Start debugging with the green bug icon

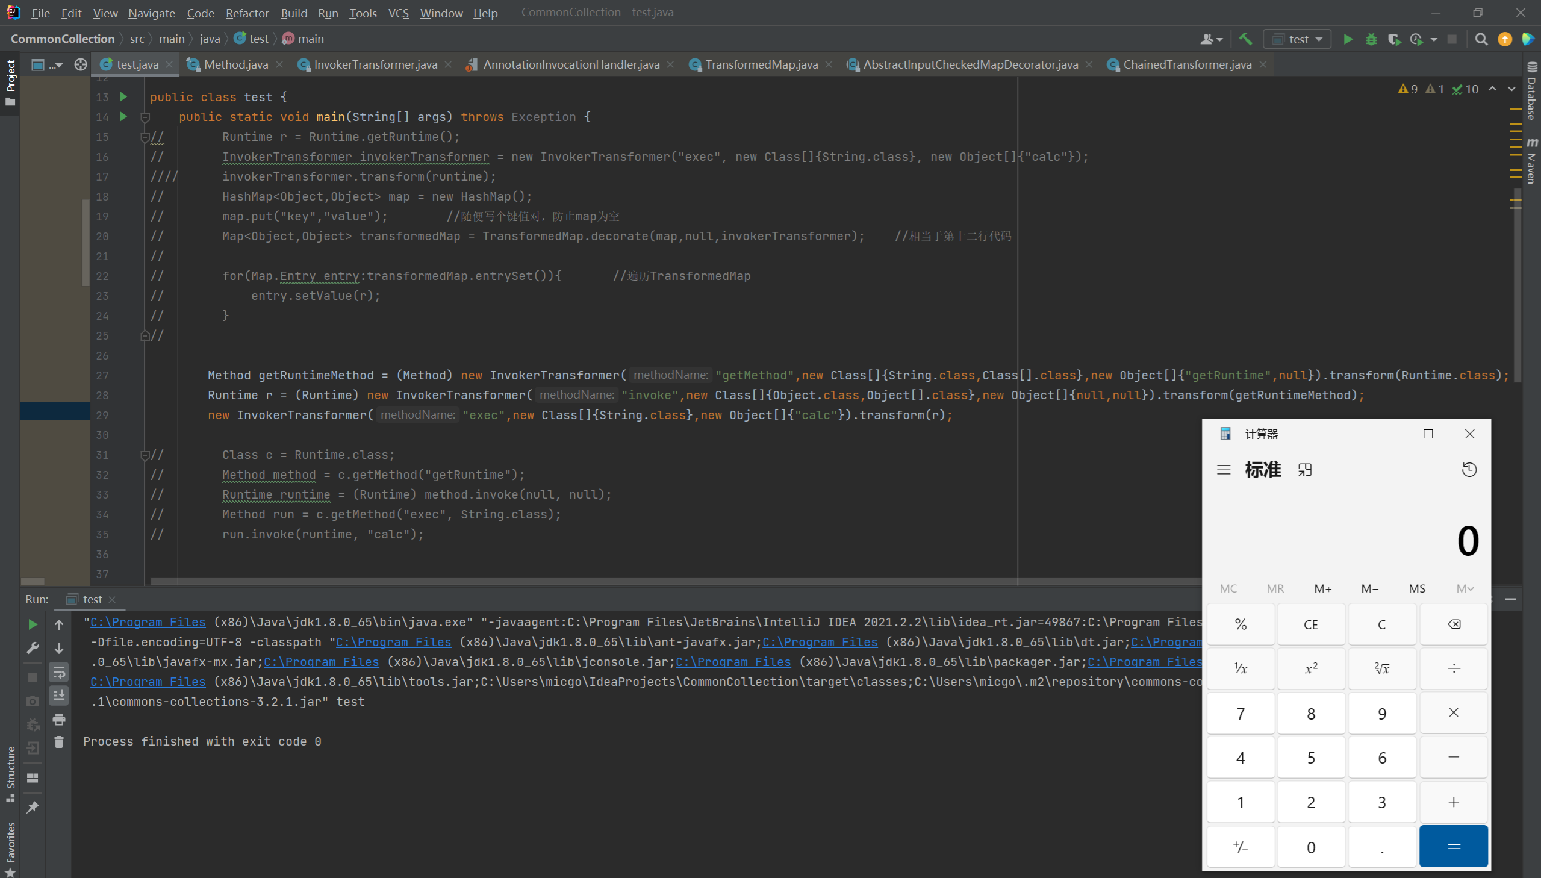(x=1371, y=39)
